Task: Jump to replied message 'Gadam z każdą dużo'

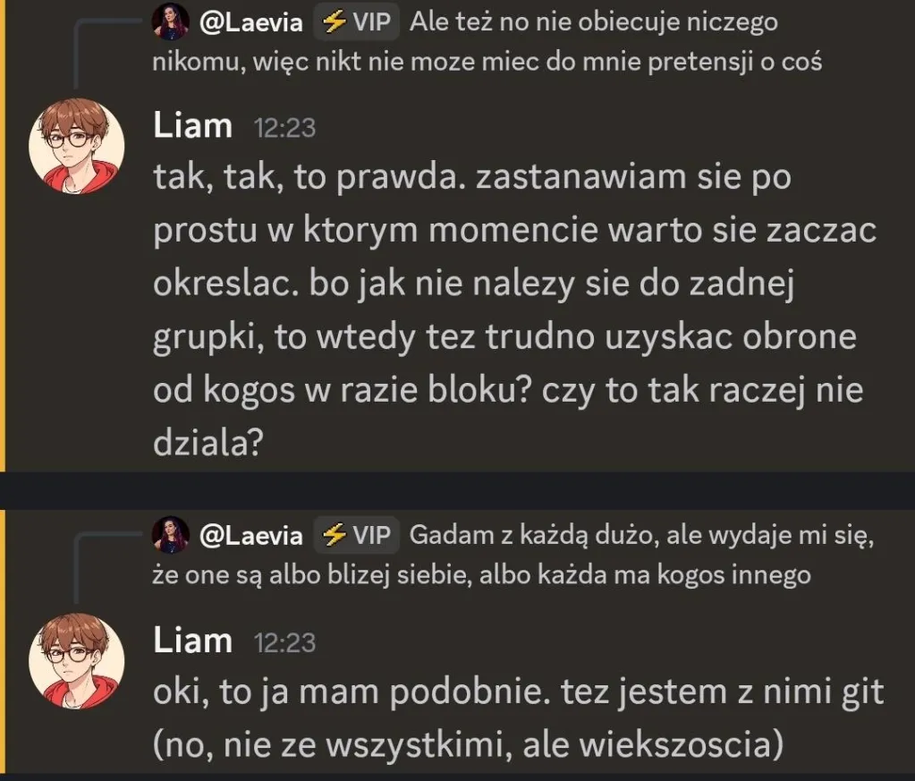Action: pos(513,555)
